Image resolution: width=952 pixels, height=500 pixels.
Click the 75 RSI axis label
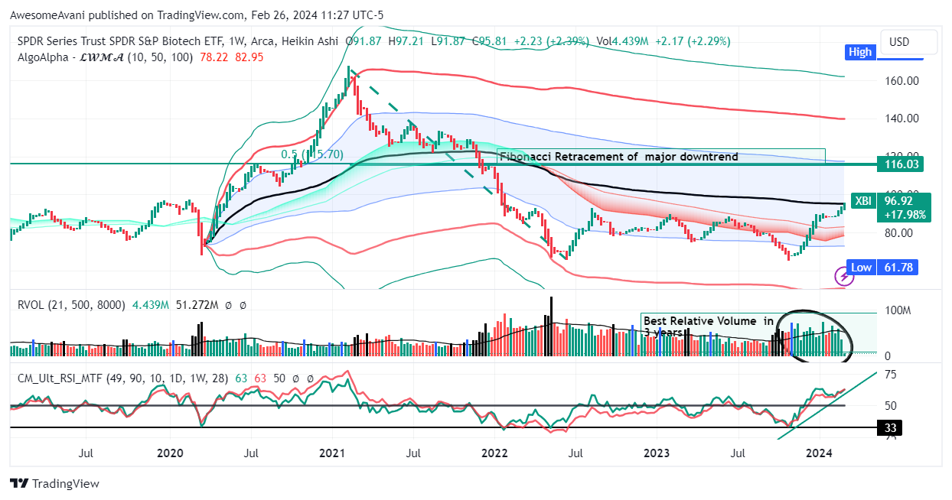tap(890, 375)
